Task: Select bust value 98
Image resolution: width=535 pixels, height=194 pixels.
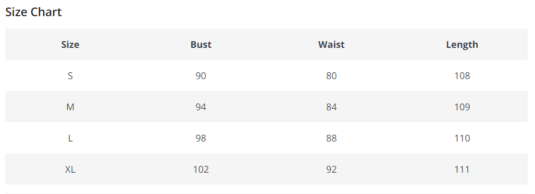Action: [x=201, y=138]
